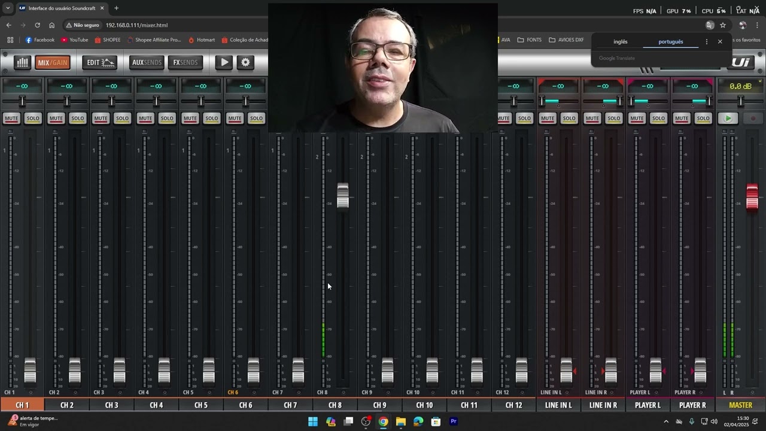Viewport: 766px width, 431px height.
Task: Click the CH 1 fader knob
Action: (30, 371)
